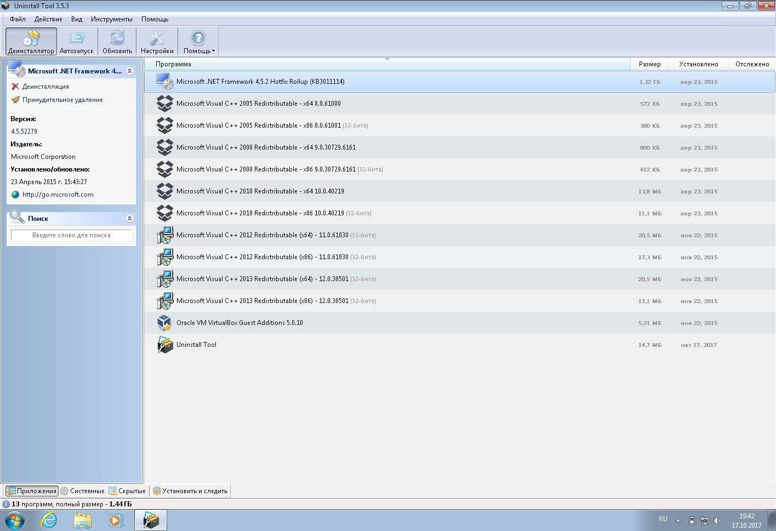
Task: Open the Установить и следить tab
Action: pyautogui.click(x=190, y=491)
